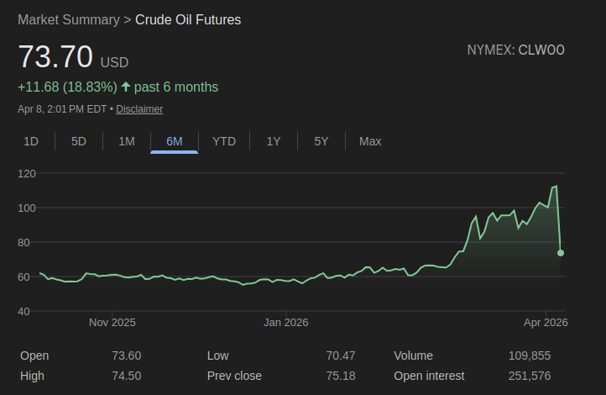Switch chart to 1D range
The width and height of the screenshot is (606, 395).
[31, 141]
